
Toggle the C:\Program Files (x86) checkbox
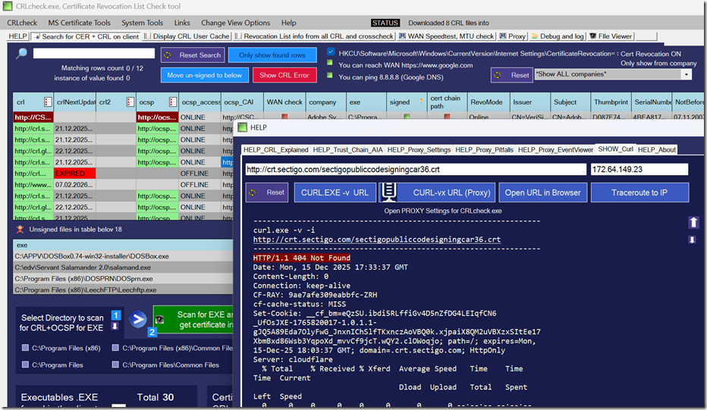(x=26, y=349)
